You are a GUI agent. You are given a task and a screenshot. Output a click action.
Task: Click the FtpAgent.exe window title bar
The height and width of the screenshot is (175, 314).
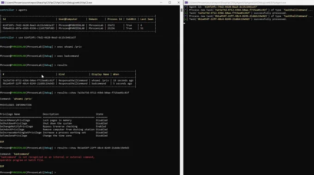249,3
